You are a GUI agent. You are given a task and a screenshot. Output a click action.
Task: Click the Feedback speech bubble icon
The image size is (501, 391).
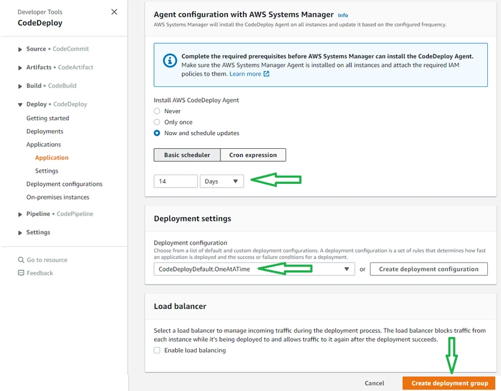tap(21, 273)
